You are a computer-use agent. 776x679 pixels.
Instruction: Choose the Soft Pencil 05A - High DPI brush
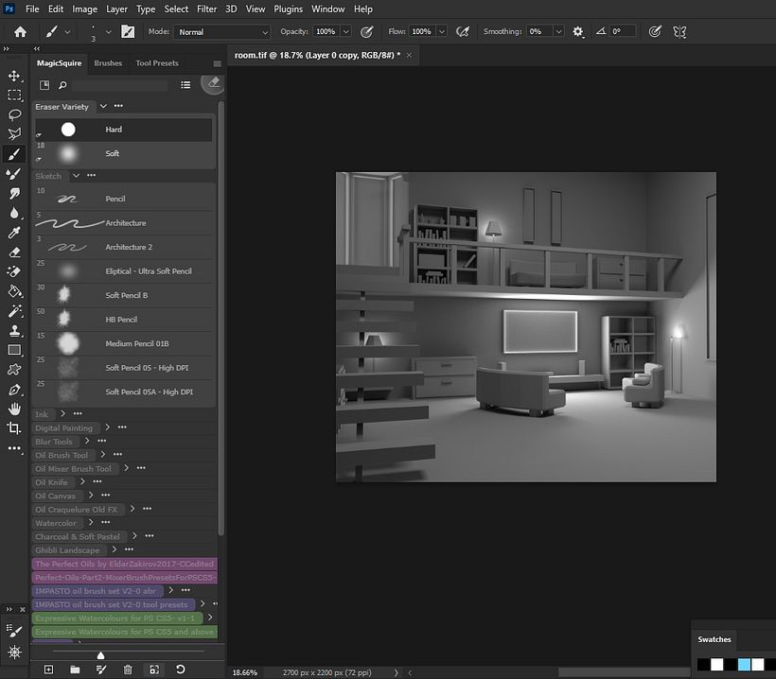pyautogui.click(x=124, y=392)
